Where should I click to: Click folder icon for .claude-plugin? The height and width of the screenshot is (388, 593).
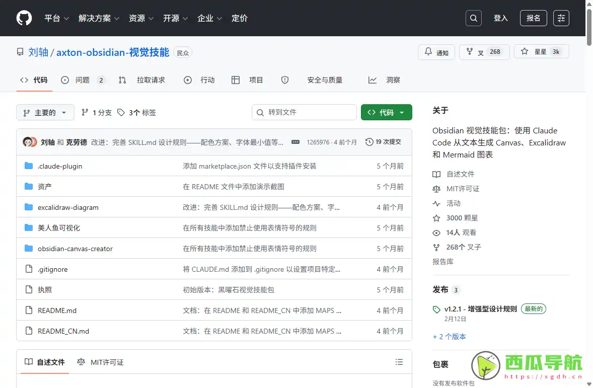(28, 166)
